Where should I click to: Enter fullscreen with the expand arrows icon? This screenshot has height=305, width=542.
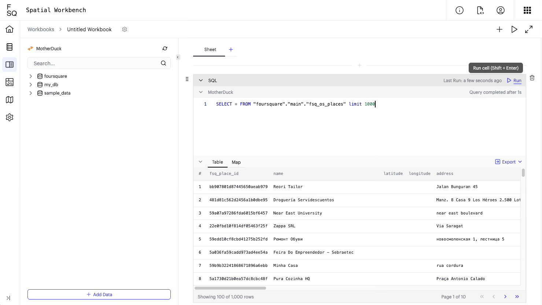[x=529, y=29]
